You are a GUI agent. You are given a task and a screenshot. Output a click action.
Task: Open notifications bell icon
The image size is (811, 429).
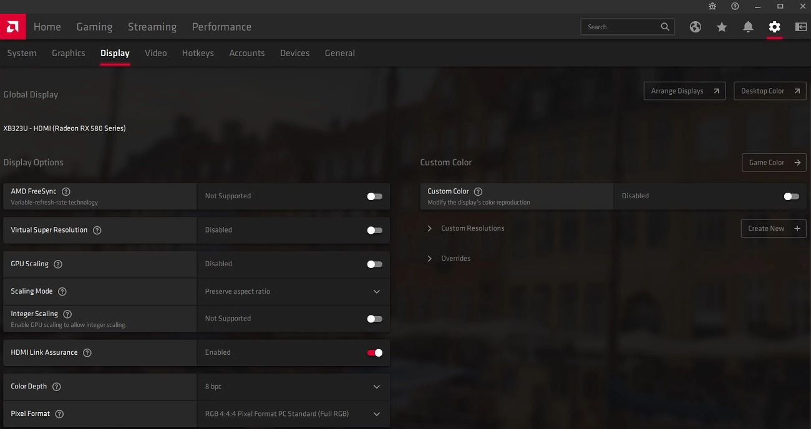click(x=748, y=27)
